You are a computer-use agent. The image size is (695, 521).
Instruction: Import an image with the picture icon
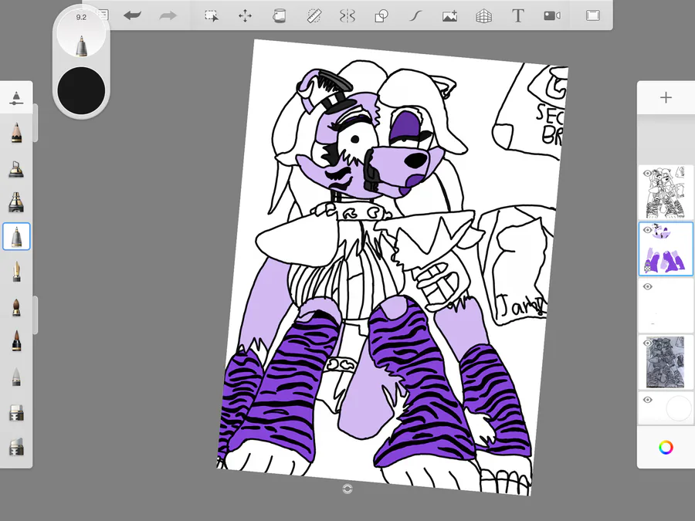(449, 16)
